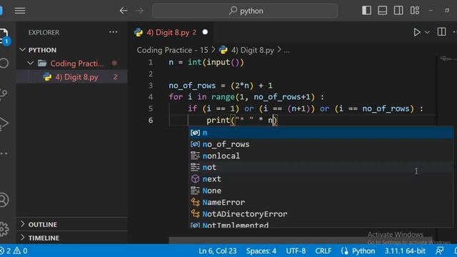
Task: Choose not autocomplete suggestion
Action: pos(321,167)
